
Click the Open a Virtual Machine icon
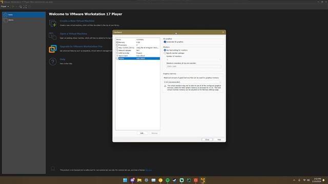click(x=53, y=36)
